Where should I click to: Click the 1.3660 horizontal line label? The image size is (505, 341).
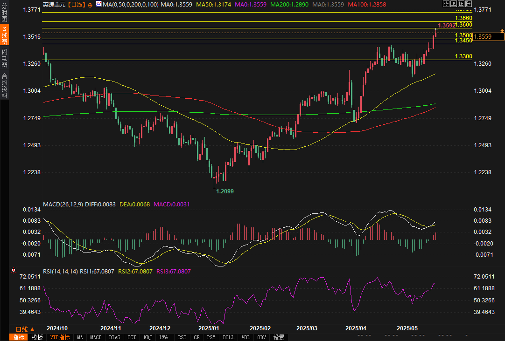[463, 18]
